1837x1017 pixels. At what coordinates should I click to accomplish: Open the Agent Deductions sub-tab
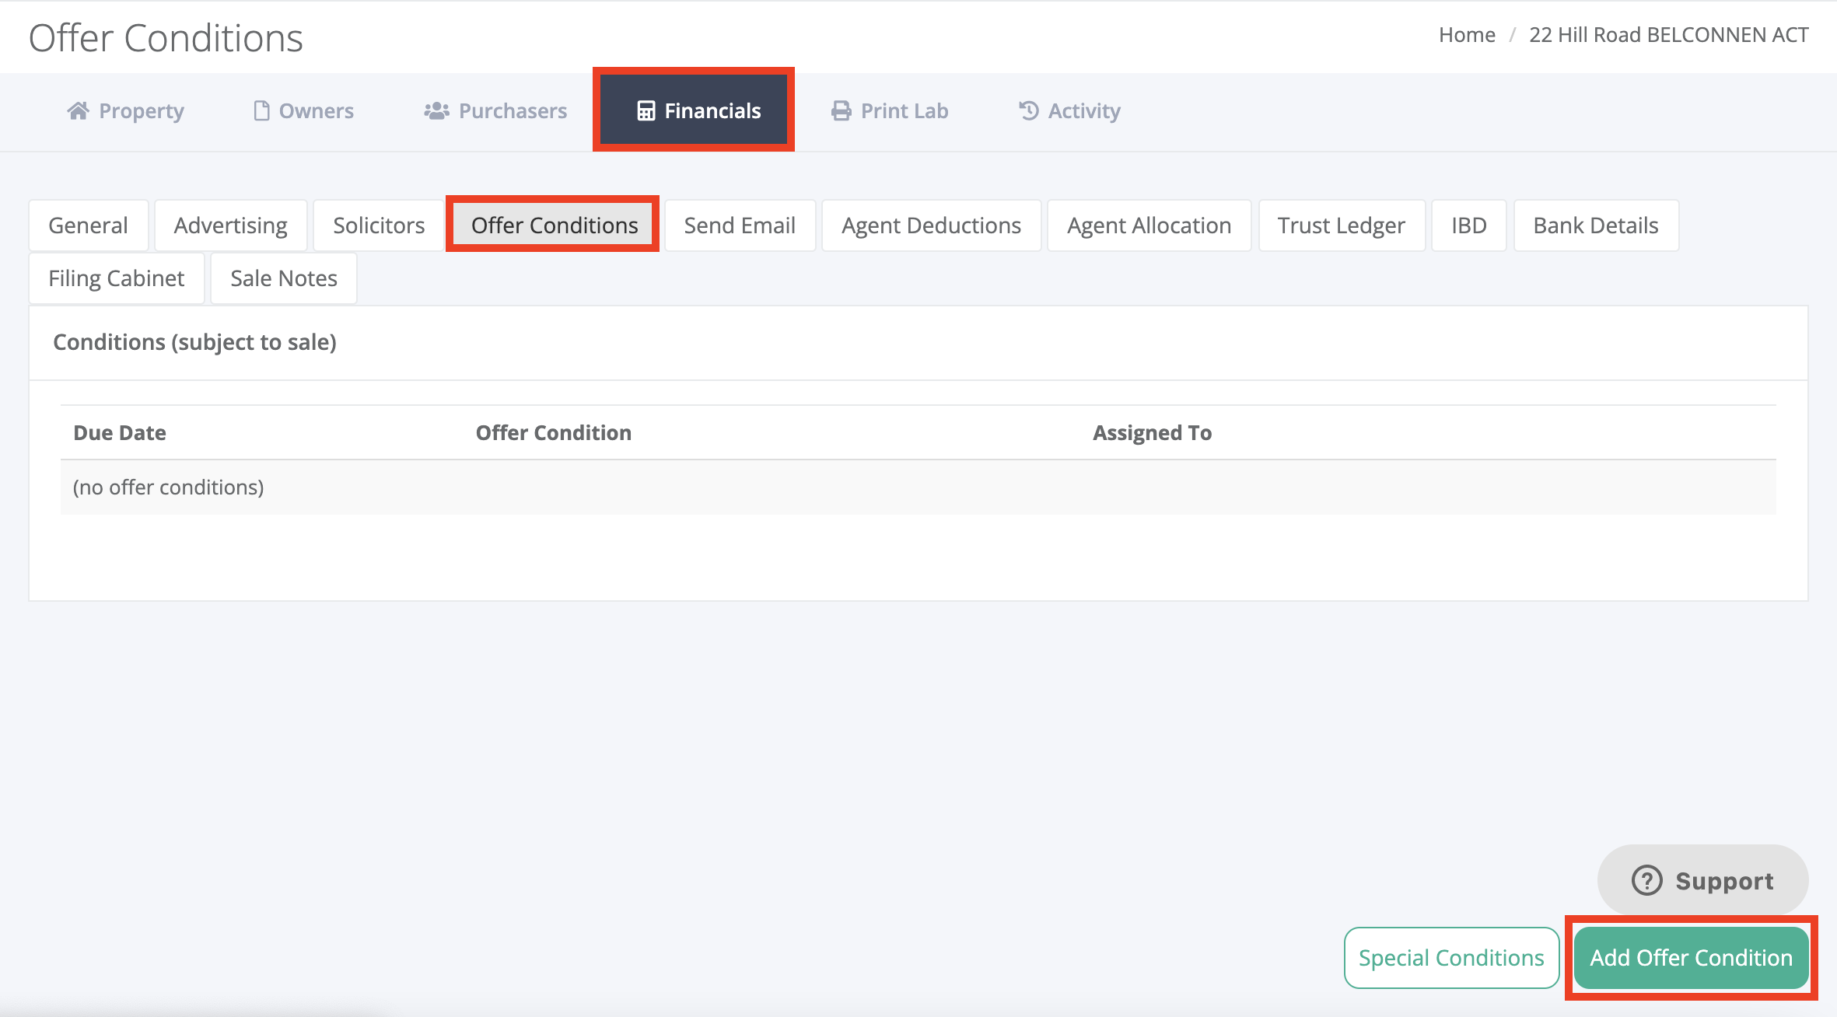tap(931, 225)
